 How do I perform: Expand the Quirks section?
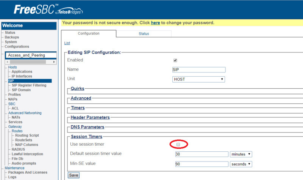(x=78, y=89)
